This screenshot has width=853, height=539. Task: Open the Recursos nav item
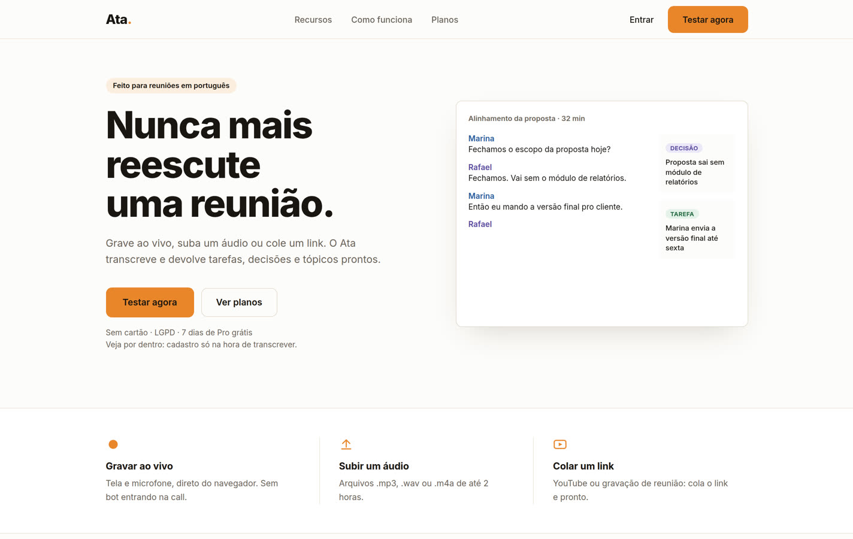pyautogui.click(x=313, y=20)
